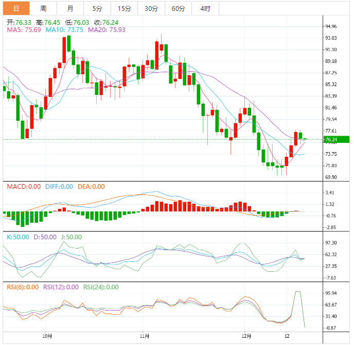Click the 83.39 price axis label
The width and height of the screenshot is (354, 345).
pos(331,96)
